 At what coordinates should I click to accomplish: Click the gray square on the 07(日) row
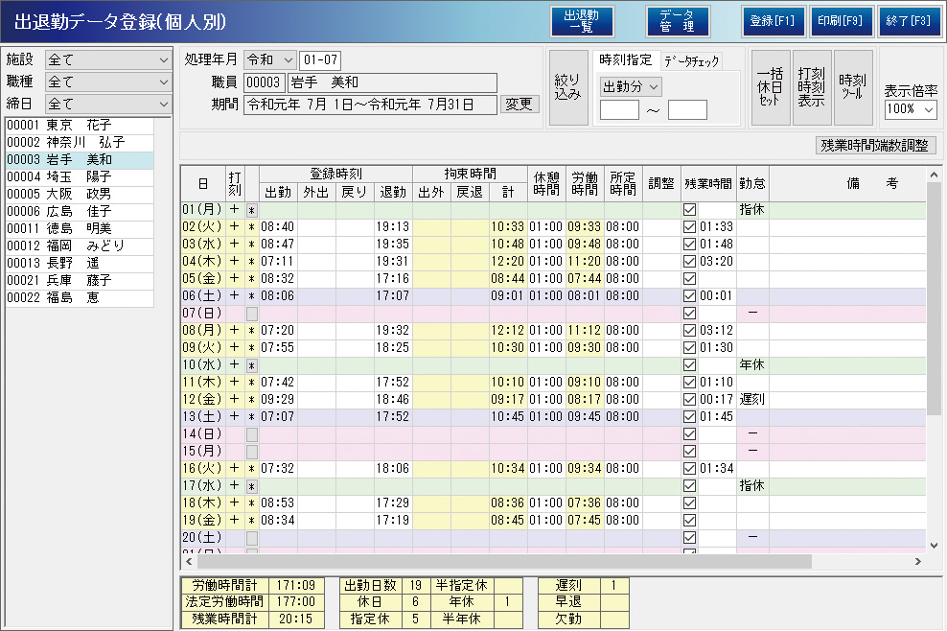pyautogui.click(x=251, y=314)
